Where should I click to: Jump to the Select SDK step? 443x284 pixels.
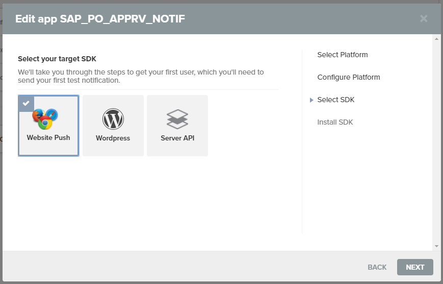coord(335,100)
